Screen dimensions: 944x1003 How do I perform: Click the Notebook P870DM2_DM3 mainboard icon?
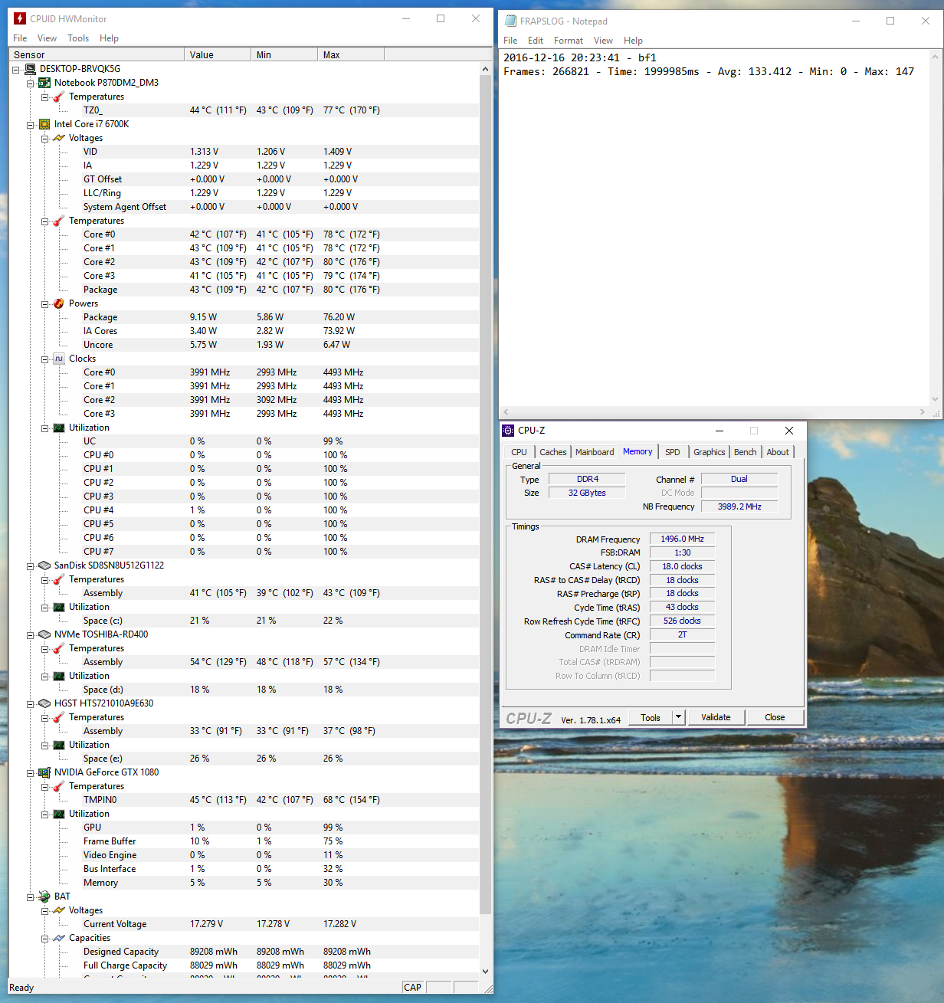pos(44,83)
